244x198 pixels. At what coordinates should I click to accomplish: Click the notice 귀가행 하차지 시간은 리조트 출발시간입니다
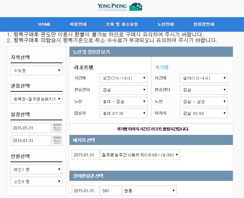point(153,129)
